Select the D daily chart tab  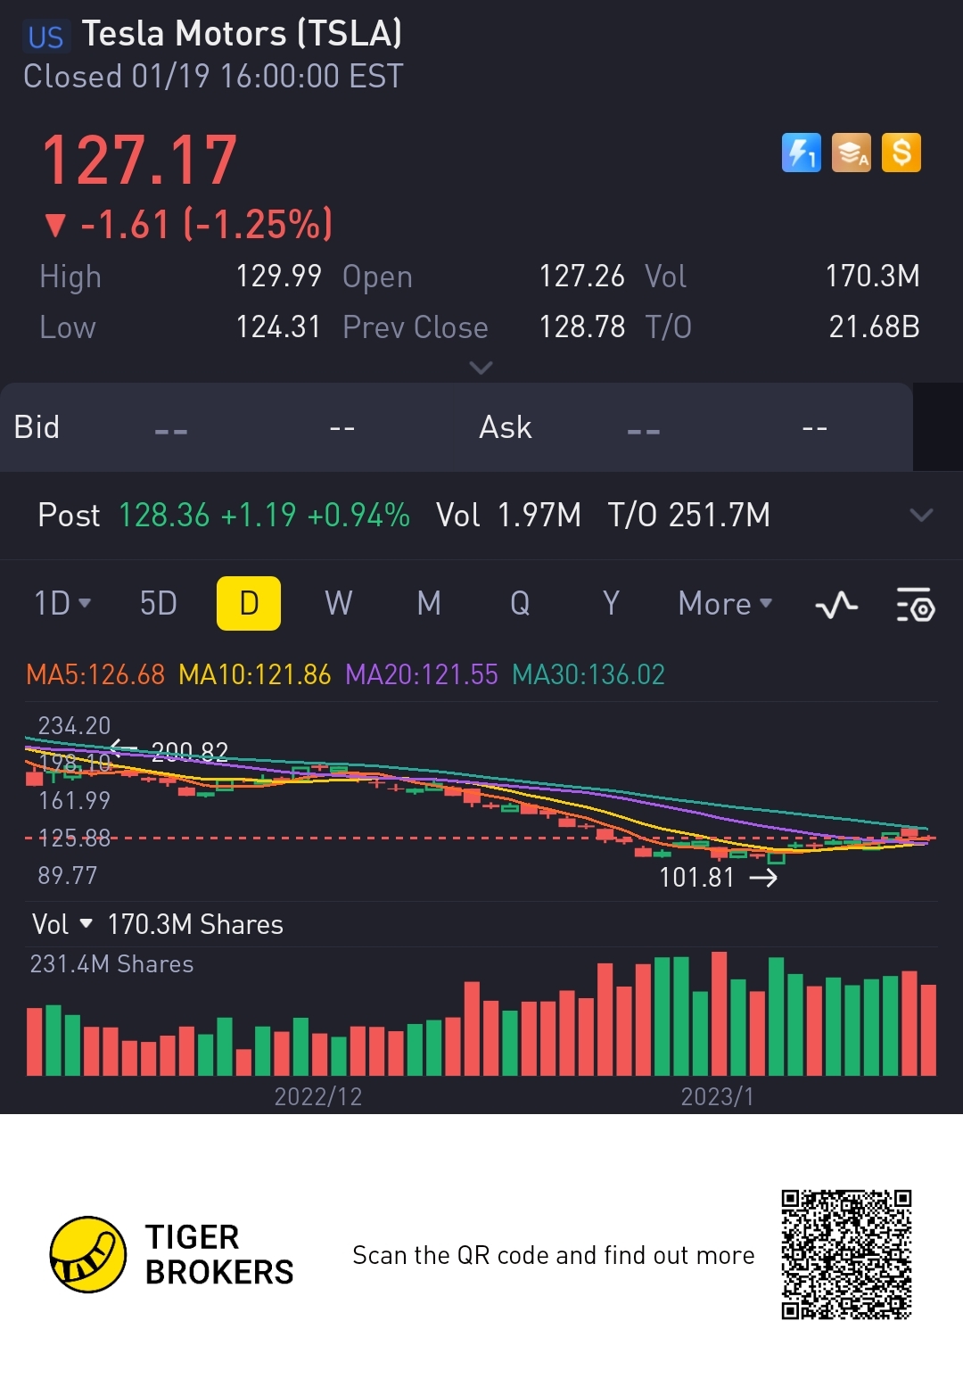[249, 604]
